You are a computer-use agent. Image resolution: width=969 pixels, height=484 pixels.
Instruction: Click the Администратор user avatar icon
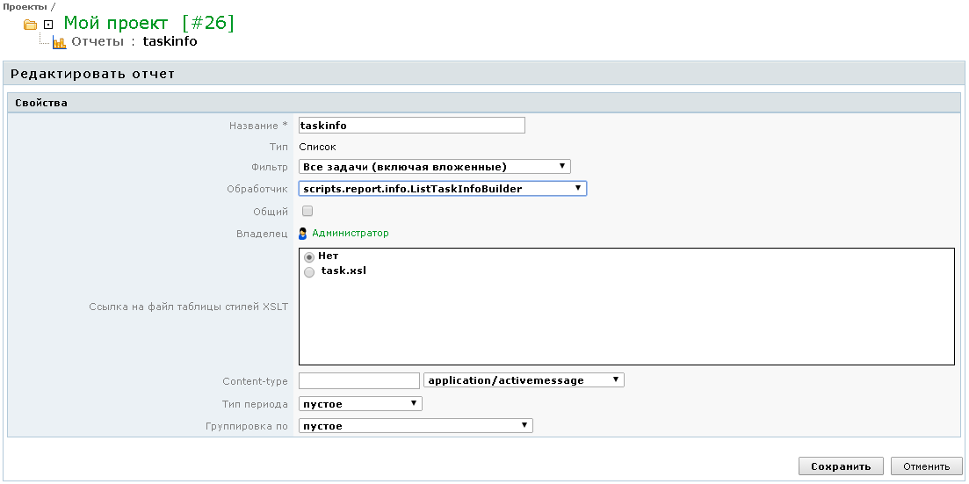(x=303, y=234)
